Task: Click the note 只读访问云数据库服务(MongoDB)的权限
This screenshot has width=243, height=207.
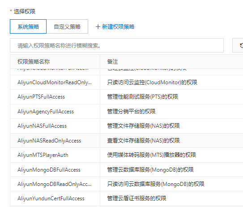Action: pyautogui.click(x=156, y=184)
